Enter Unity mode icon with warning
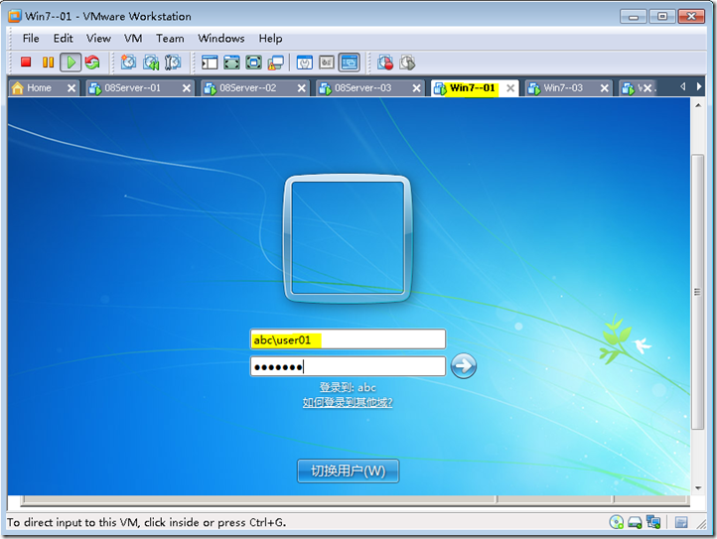 pyautogui.click(x=276, y=63)
